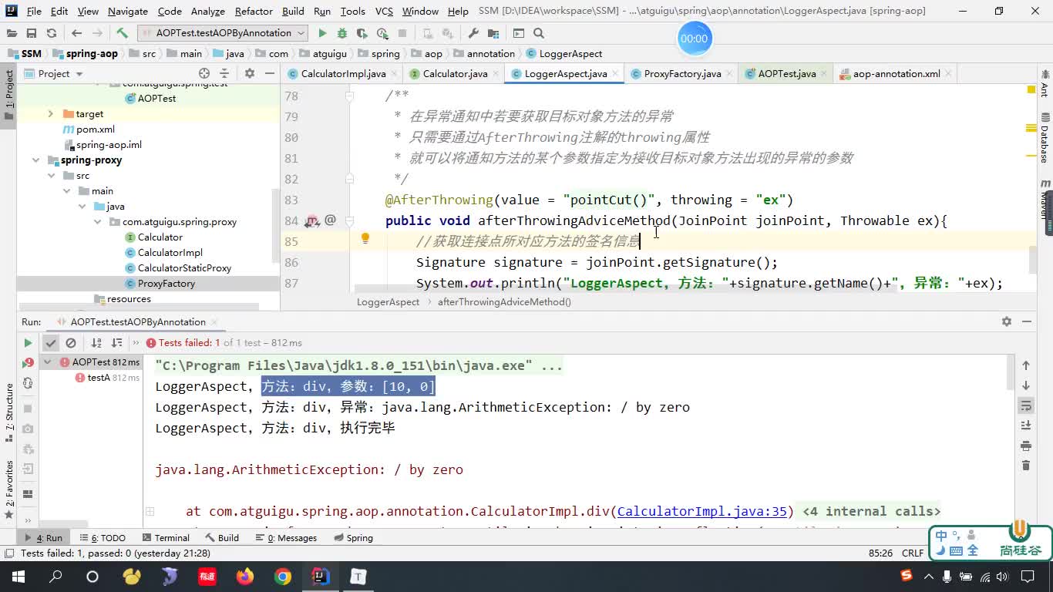Jump up the stack trace arrow
1053x592 pixels.
coord(1026,365)
